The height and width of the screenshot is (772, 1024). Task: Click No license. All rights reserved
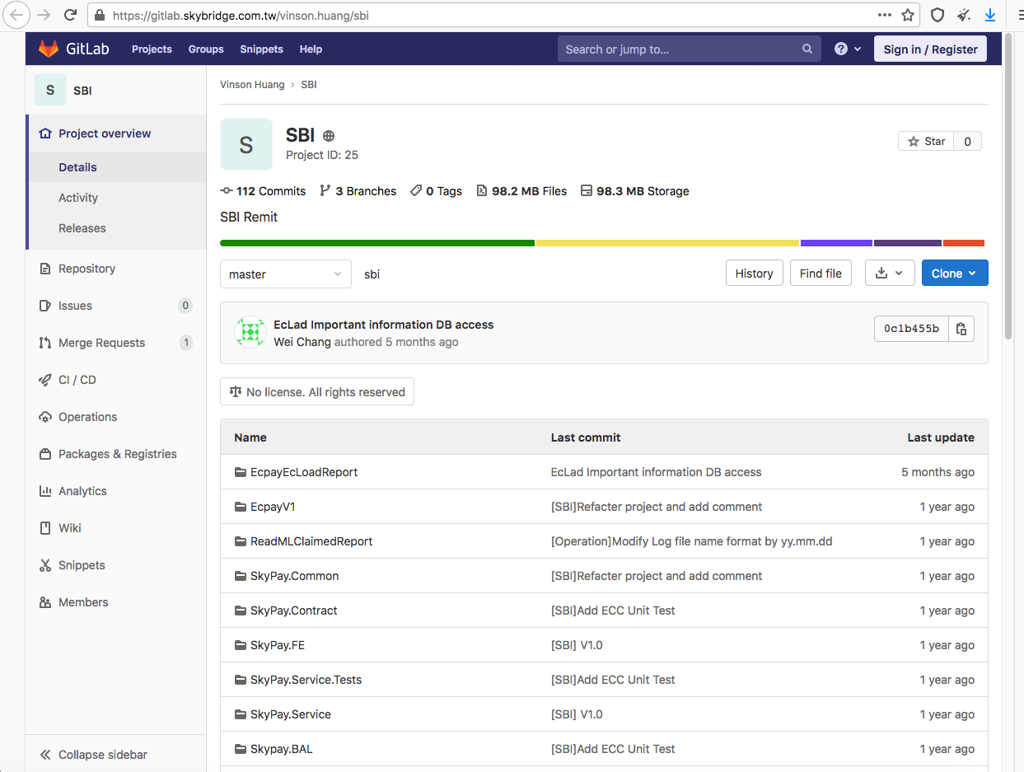tap(317, 392)
